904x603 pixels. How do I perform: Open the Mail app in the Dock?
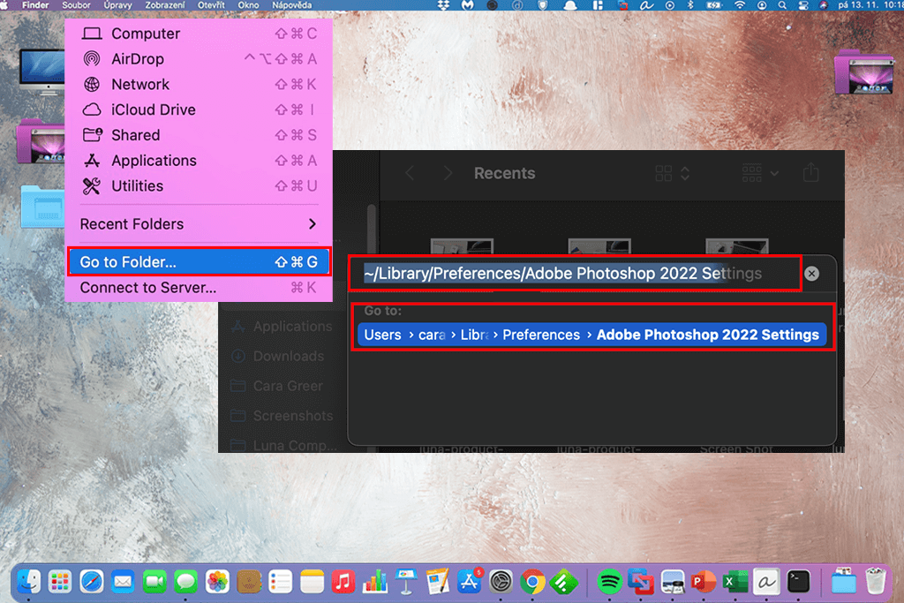(123, 582)
